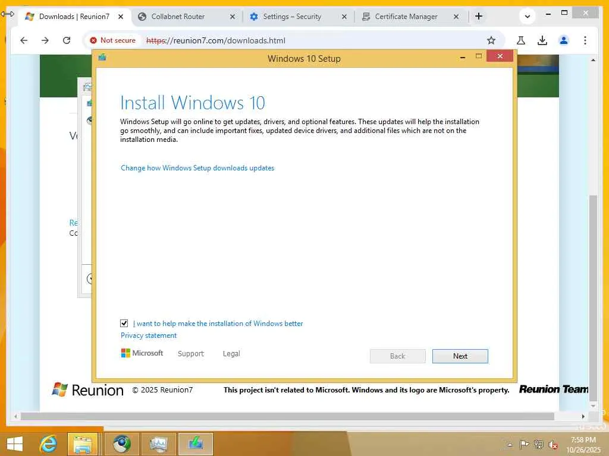Click the taskbar clock 7:58 PM
The image size is (609, 456).
point(583,439)
